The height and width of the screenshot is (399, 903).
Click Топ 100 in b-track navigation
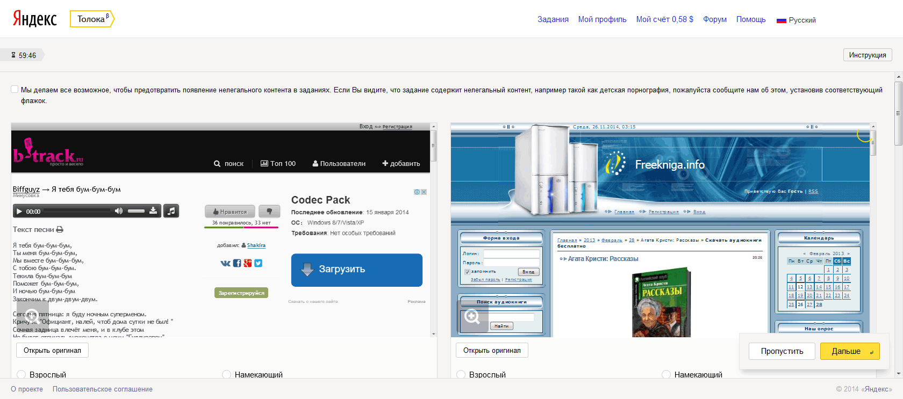278,164
